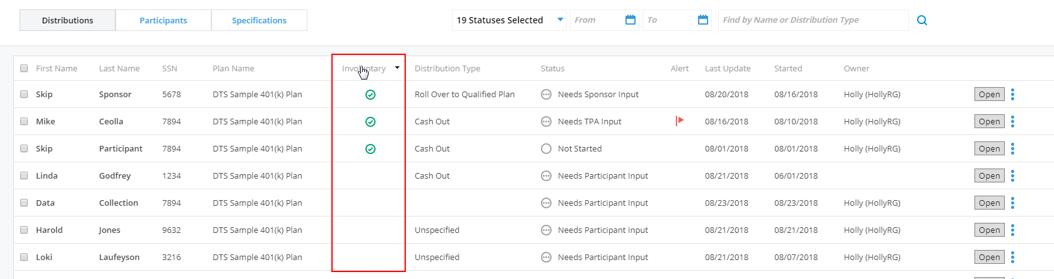Open the From date calendar icon
Viewport: 1054px width, 279px height.
coord(630,20)
